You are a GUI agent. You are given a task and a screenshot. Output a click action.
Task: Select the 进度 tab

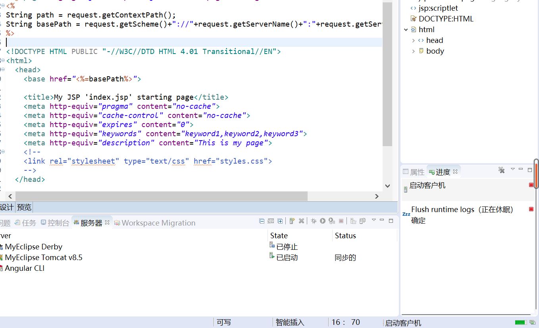point(439,172)
